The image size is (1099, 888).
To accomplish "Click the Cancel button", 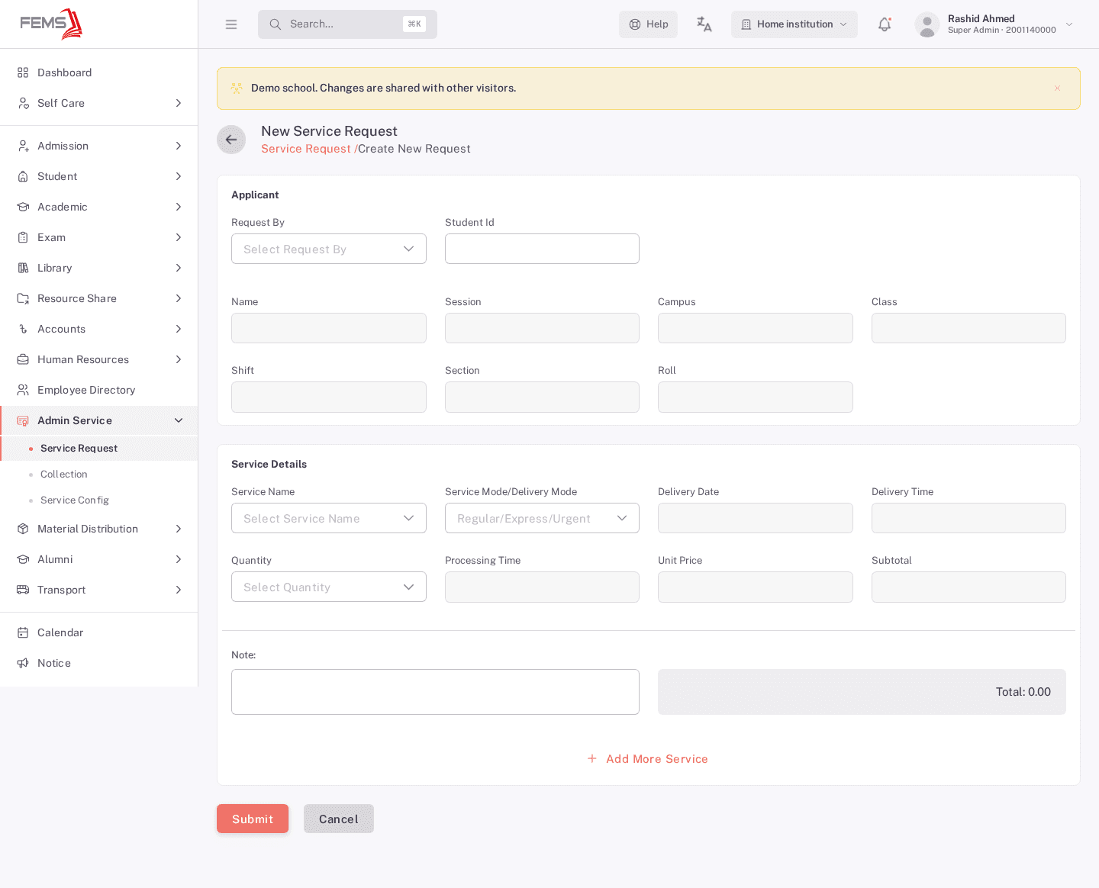I will coord(339,819).
